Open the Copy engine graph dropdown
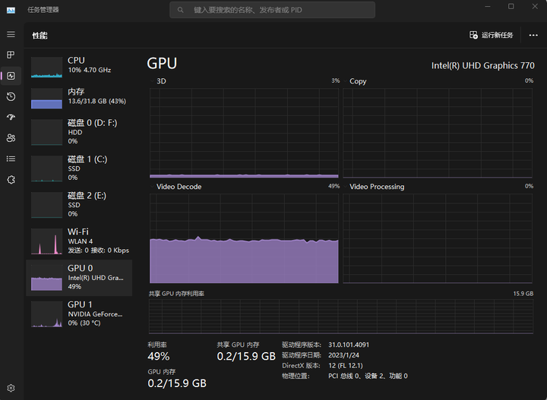Viewport: 547px width, 400px height. point(346,81)
